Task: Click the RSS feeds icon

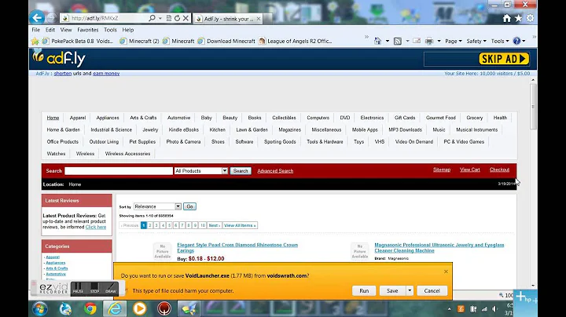Action: (398, 41)
